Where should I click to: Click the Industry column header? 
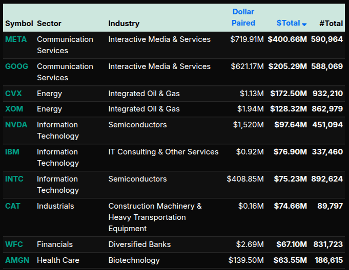click(x=124, y=24)
